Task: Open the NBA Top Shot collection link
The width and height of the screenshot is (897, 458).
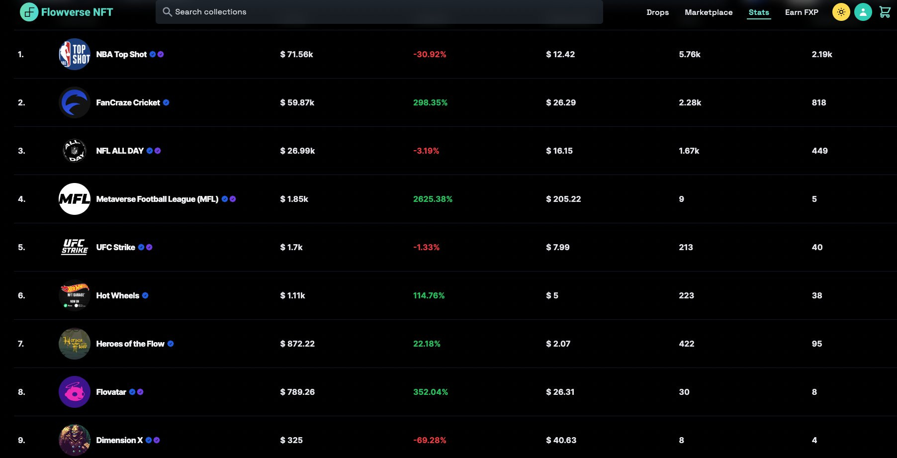Action: (x=121, y=54)
